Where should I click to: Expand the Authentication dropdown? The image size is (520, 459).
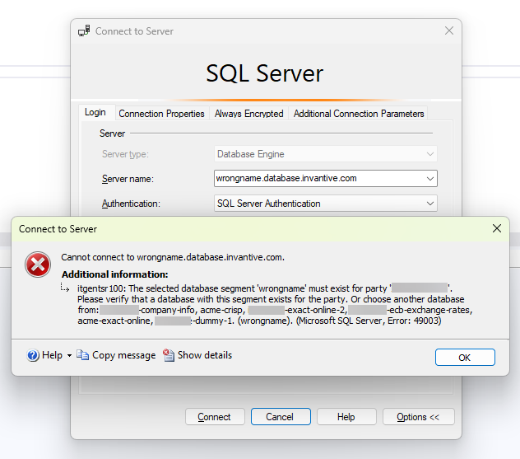430,204
